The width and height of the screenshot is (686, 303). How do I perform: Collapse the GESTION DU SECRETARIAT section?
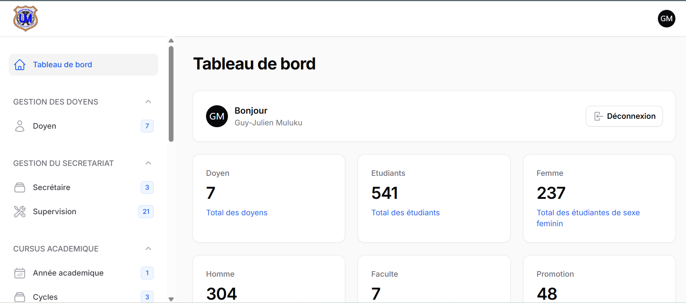pyautogui.click(x=148, y=163)
